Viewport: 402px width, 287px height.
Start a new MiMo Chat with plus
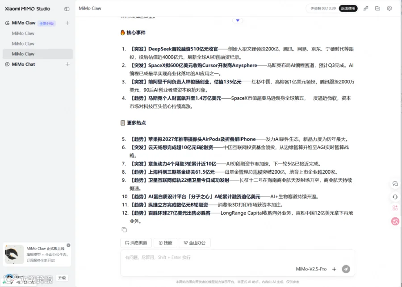pyautogui.click(x=67, y=64)
